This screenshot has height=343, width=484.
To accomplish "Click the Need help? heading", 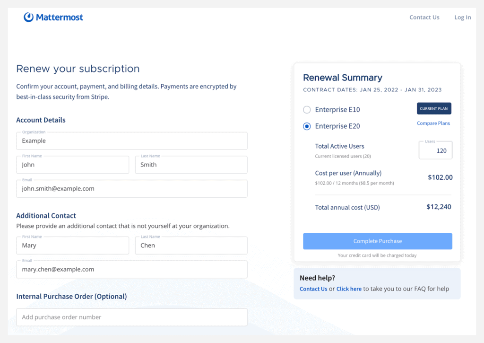I will tap(317, 278).
